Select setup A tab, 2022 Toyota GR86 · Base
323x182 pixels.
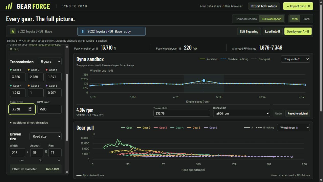coord(42,31)
